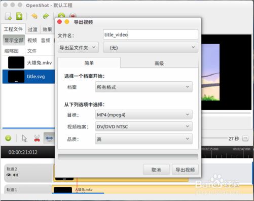Filter files by 音频

(x=46, y=40)
